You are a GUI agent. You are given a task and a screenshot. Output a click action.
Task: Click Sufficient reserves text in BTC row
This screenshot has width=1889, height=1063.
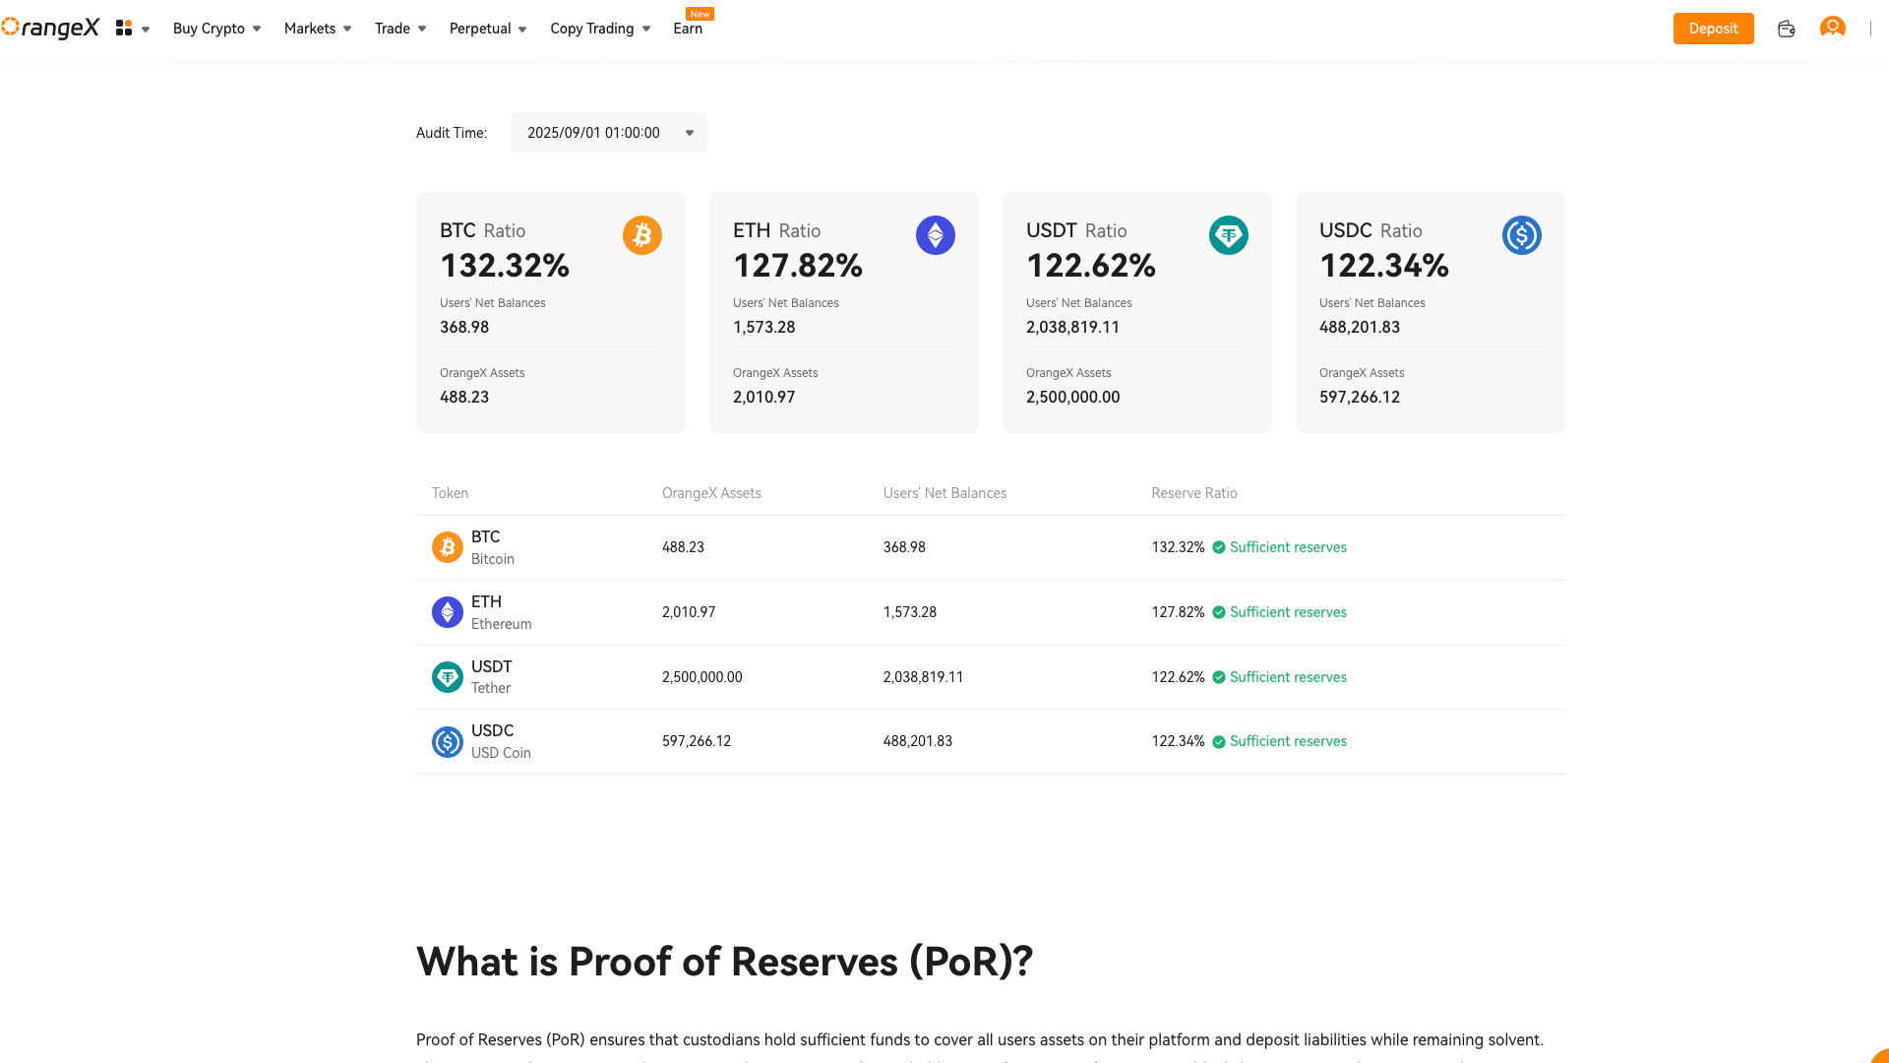(x=1288, y=547)
